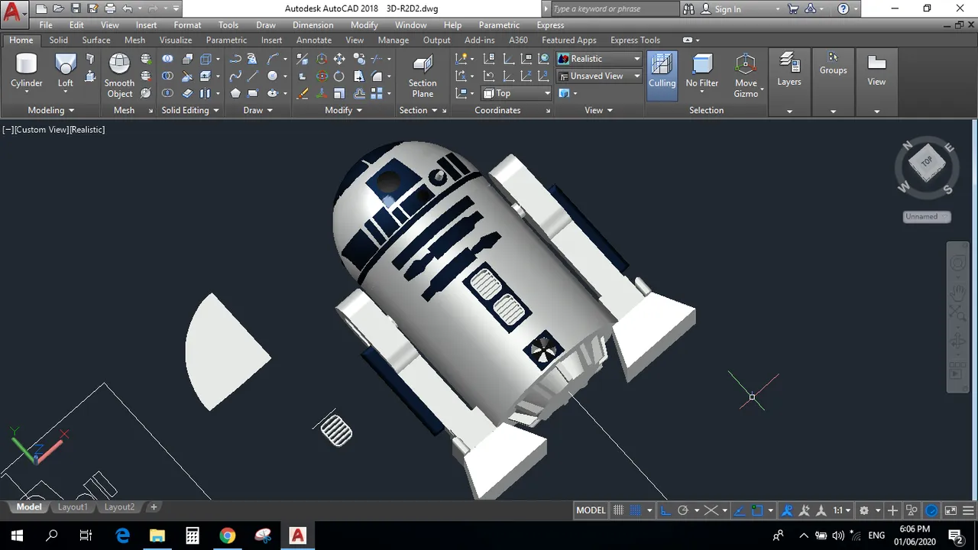The height and width of the screenshot is (550, 978).
Task: Open the Groups panel button
Action: (833, 64)
